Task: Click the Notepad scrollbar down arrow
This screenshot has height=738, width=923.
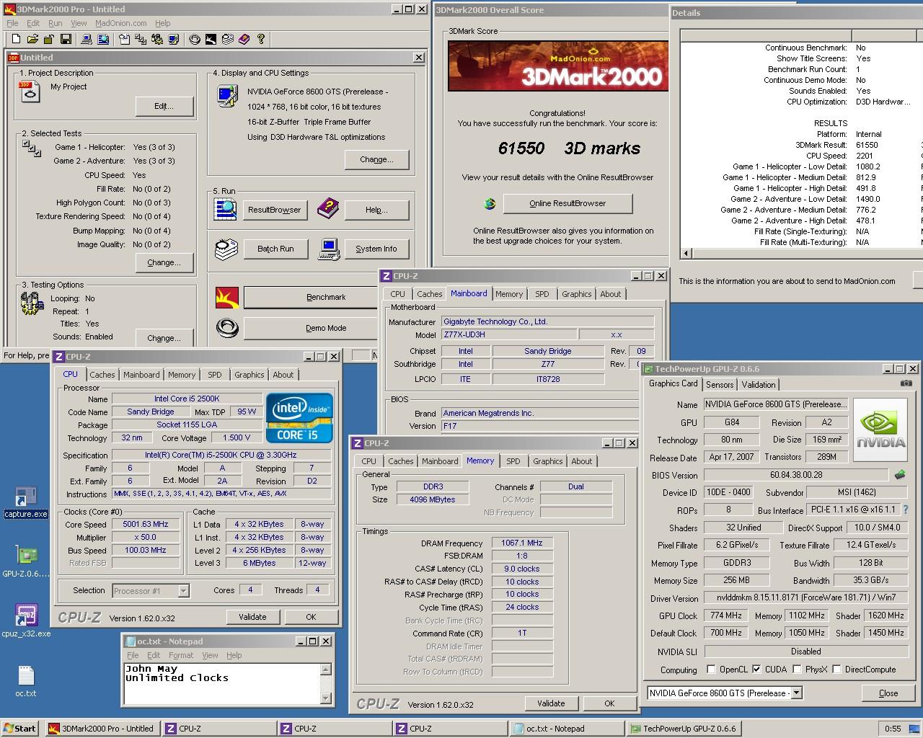Action: (x=325, y=698)
